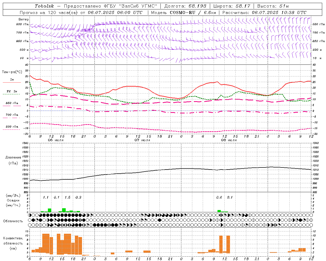This screenshot has width=326, height=261.
Task: Click the green precipitation bar under 0.6
Action: pos(219,211)
